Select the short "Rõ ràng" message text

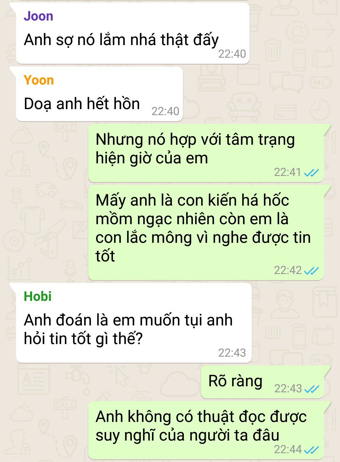(x=235, y=381)
